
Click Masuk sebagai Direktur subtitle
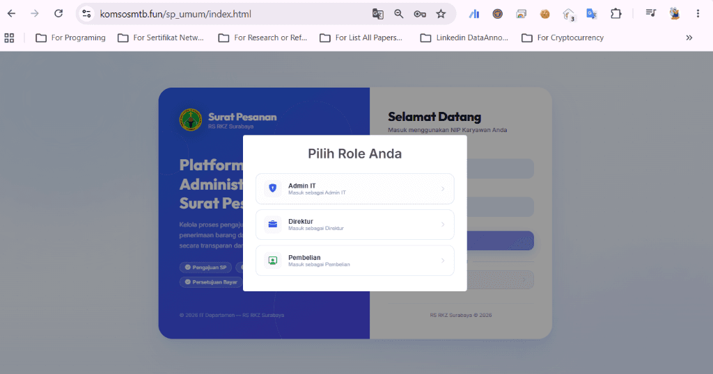[316, 228]
